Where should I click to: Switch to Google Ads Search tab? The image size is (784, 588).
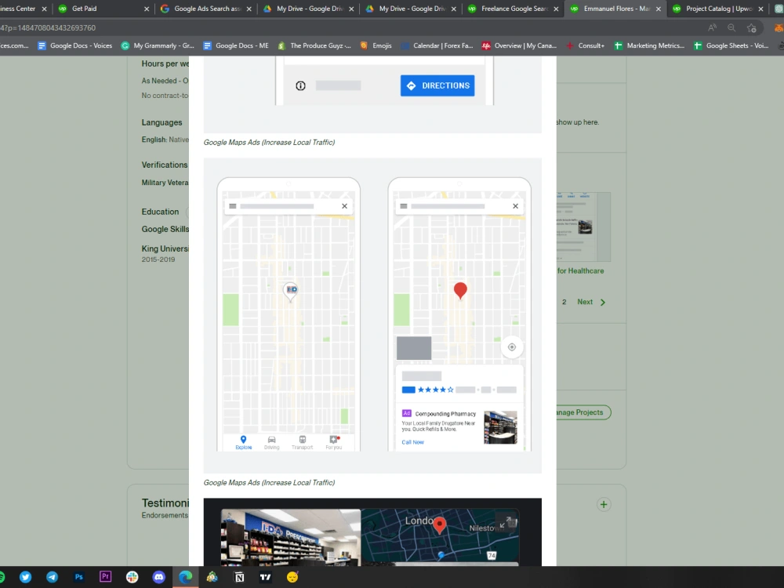(206, 9)
